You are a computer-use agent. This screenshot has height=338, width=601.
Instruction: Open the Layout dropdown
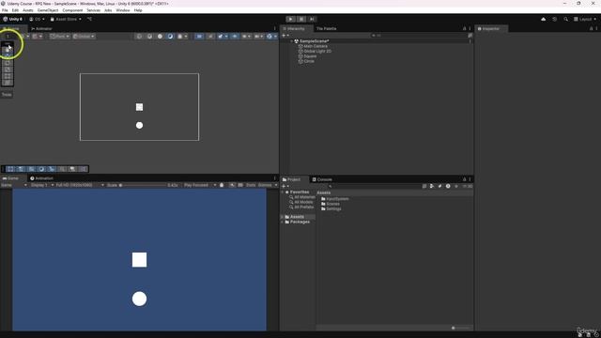click(585, 19)
